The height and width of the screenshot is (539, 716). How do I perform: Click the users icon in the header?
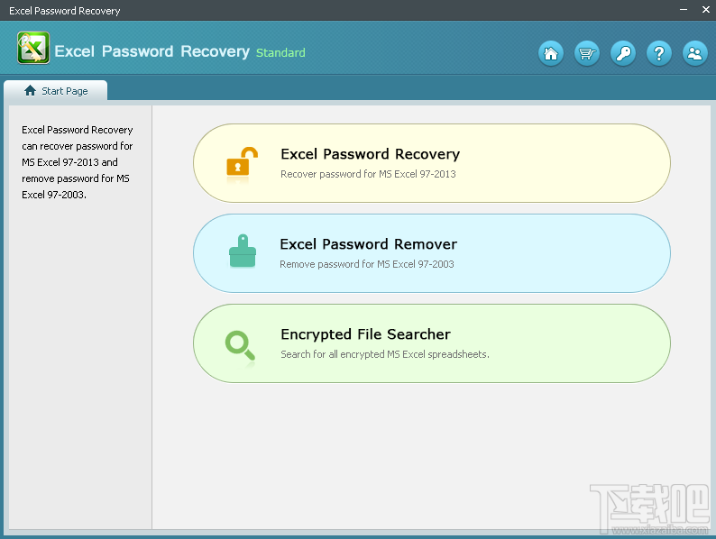coord(695,53)
